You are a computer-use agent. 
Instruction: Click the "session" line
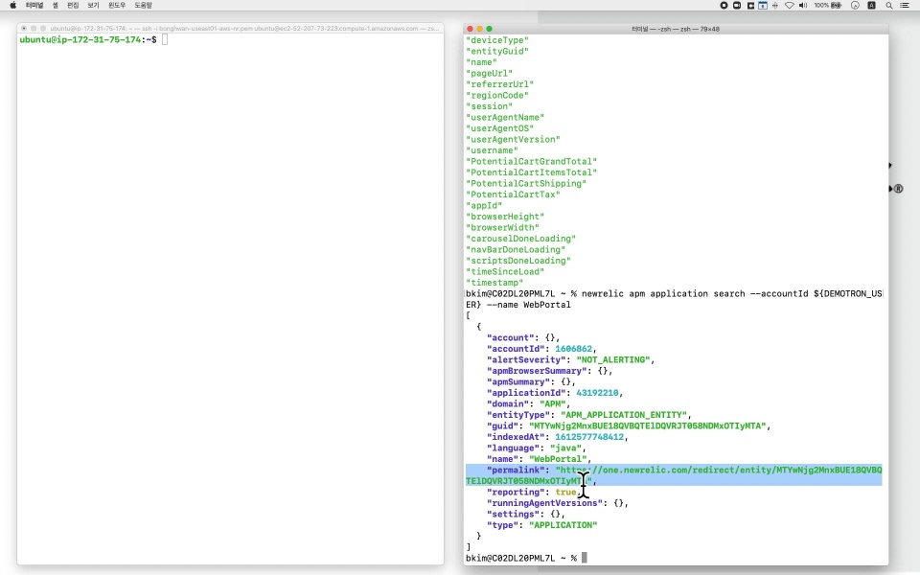(490, 106)
